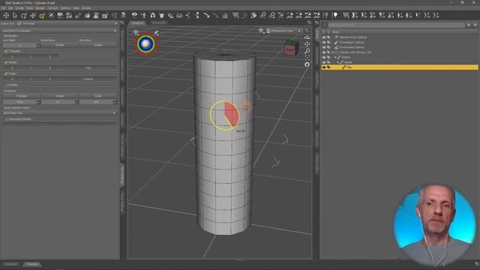Click the Tonemapper Options row icon
Viewport: 480px width, 270px height.
[336, 42]
